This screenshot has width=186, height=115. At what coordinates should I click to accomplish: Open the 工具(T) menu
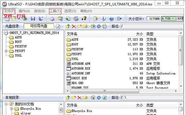coord(55,11)
